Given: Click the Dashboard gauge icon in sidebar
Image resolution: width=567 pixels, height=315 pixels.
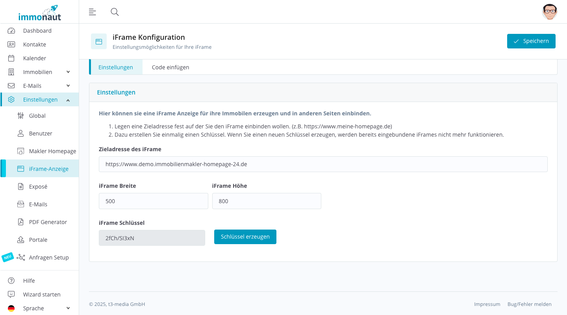Looking at the screenshot, I should coord(11,31).
